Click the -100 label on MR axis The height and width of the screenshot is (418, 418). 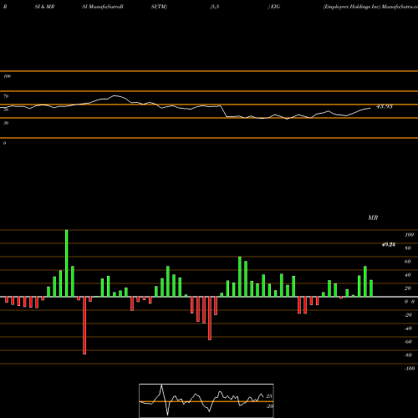tap(410, 369)
